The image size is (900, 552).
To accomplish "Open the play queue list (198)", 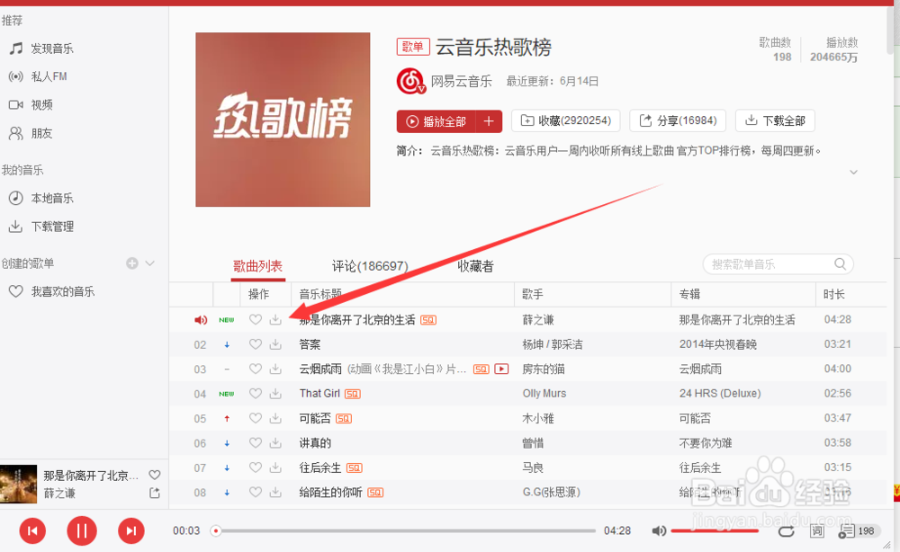I will (859, 531).
